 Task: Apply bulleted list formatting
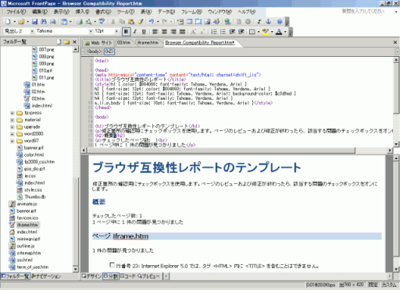point(223,32)
